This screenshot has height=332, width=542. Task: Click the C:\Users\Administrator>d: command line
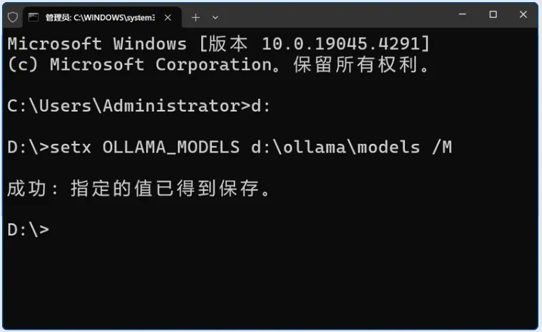pyautogui.click(x=139, y=106)
